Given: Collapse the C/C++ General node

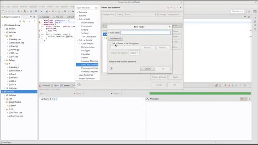Looking at the screenshot, I should (77, 40).
